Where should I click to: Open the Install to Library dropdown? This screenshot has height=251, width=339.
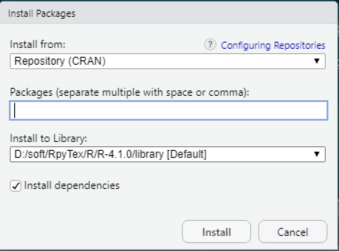click(168, 154)
